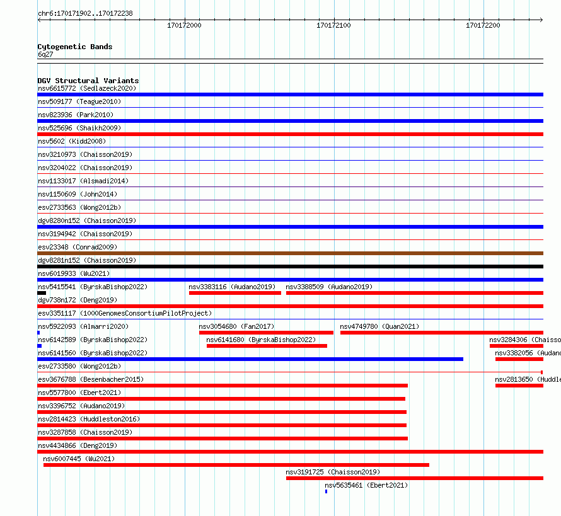Click ruler position 170172200
Screen dimensions: 561x516
pos(483,25)
